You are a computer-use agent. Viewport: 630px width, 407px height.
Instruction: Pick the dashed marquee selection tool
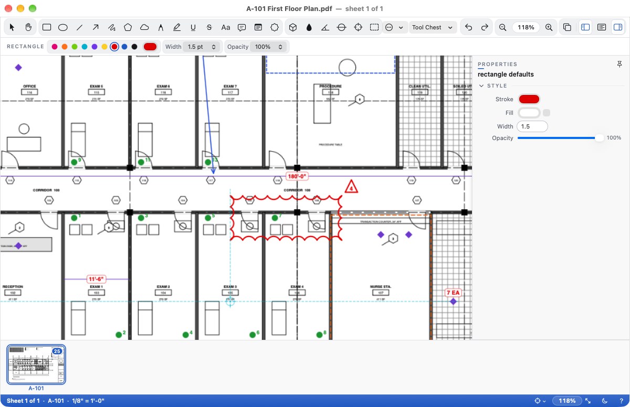click(x=374, y=27)
